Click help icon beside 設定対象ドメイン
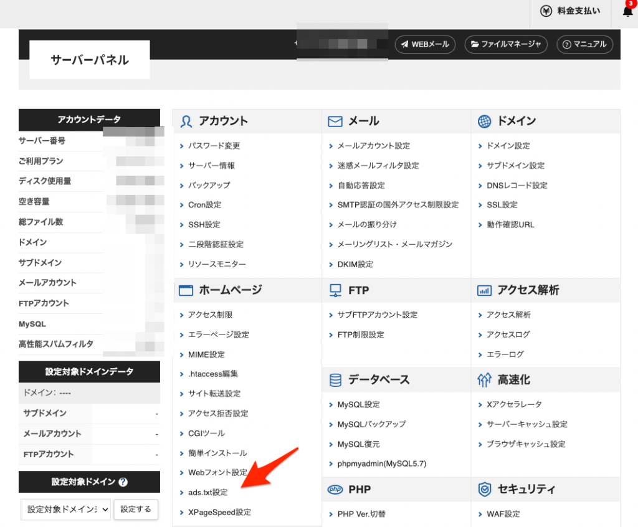Viewport: 638px width, 527px height. pyautogui.click(x=123, y=482)
